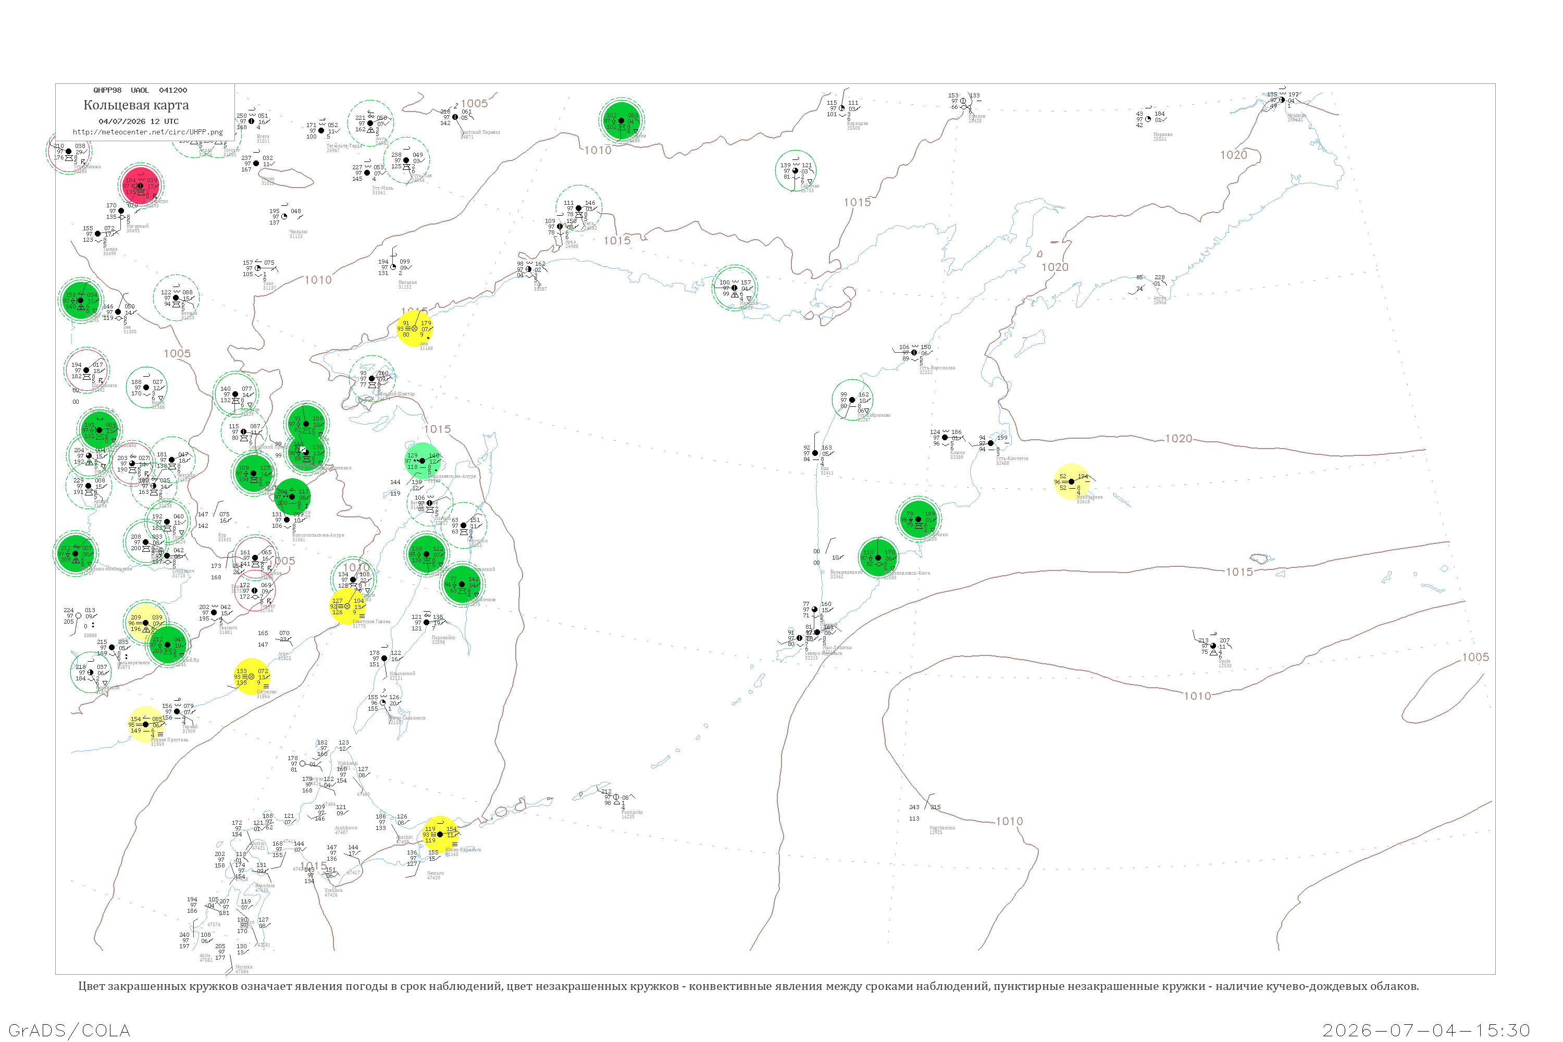1563x1042 pixels.
Task: Select the 1015 isobar label near Арка station
Action: [x=617, y=241]
